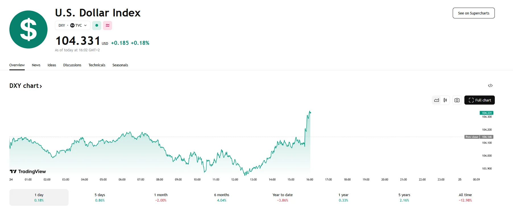This screenshot has width=513, height=212.
Task: Click the See on Supercharts button
Action: coord(473,13)
